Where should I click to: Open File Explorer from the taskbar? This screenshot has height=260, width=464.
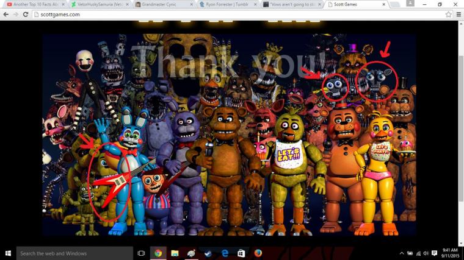pyautogui.click(x=175, y=253)
